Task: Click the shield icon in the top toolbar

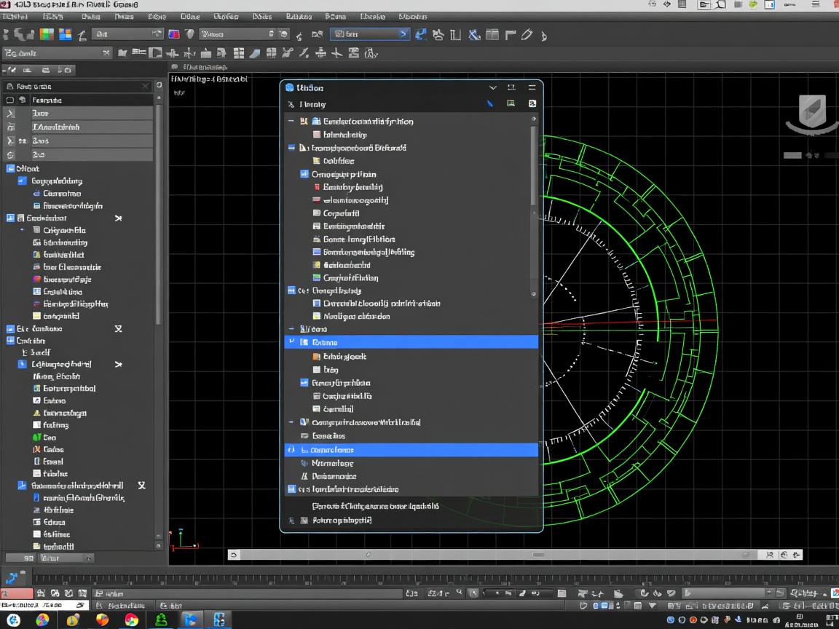Action: pyautogui.click(x=190, y=34)
